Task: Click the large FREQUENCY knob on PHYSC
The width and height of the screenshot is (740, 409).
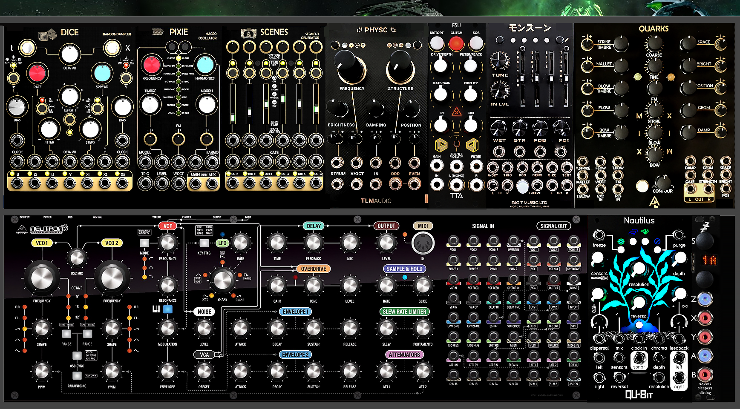Action: tap(351, 67)
